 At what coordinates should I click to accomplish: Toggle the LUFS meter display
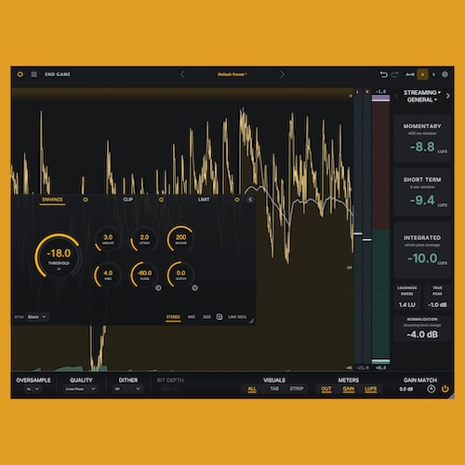(371, 389)
